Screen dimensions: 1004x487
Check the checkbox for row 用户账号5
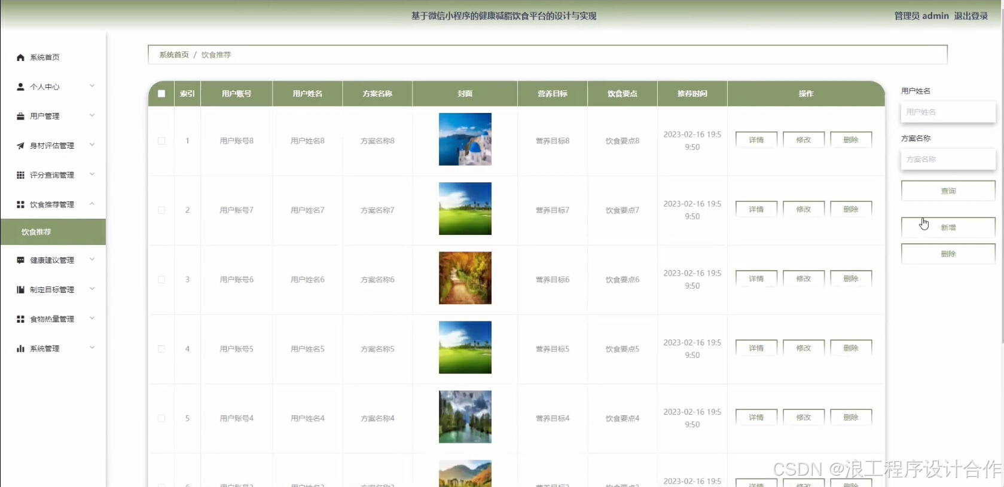pos(161,349)
